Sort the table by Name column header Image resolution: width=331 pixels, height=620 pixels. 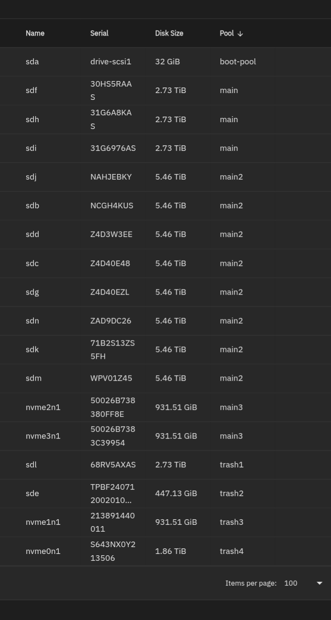click(35, 33)
